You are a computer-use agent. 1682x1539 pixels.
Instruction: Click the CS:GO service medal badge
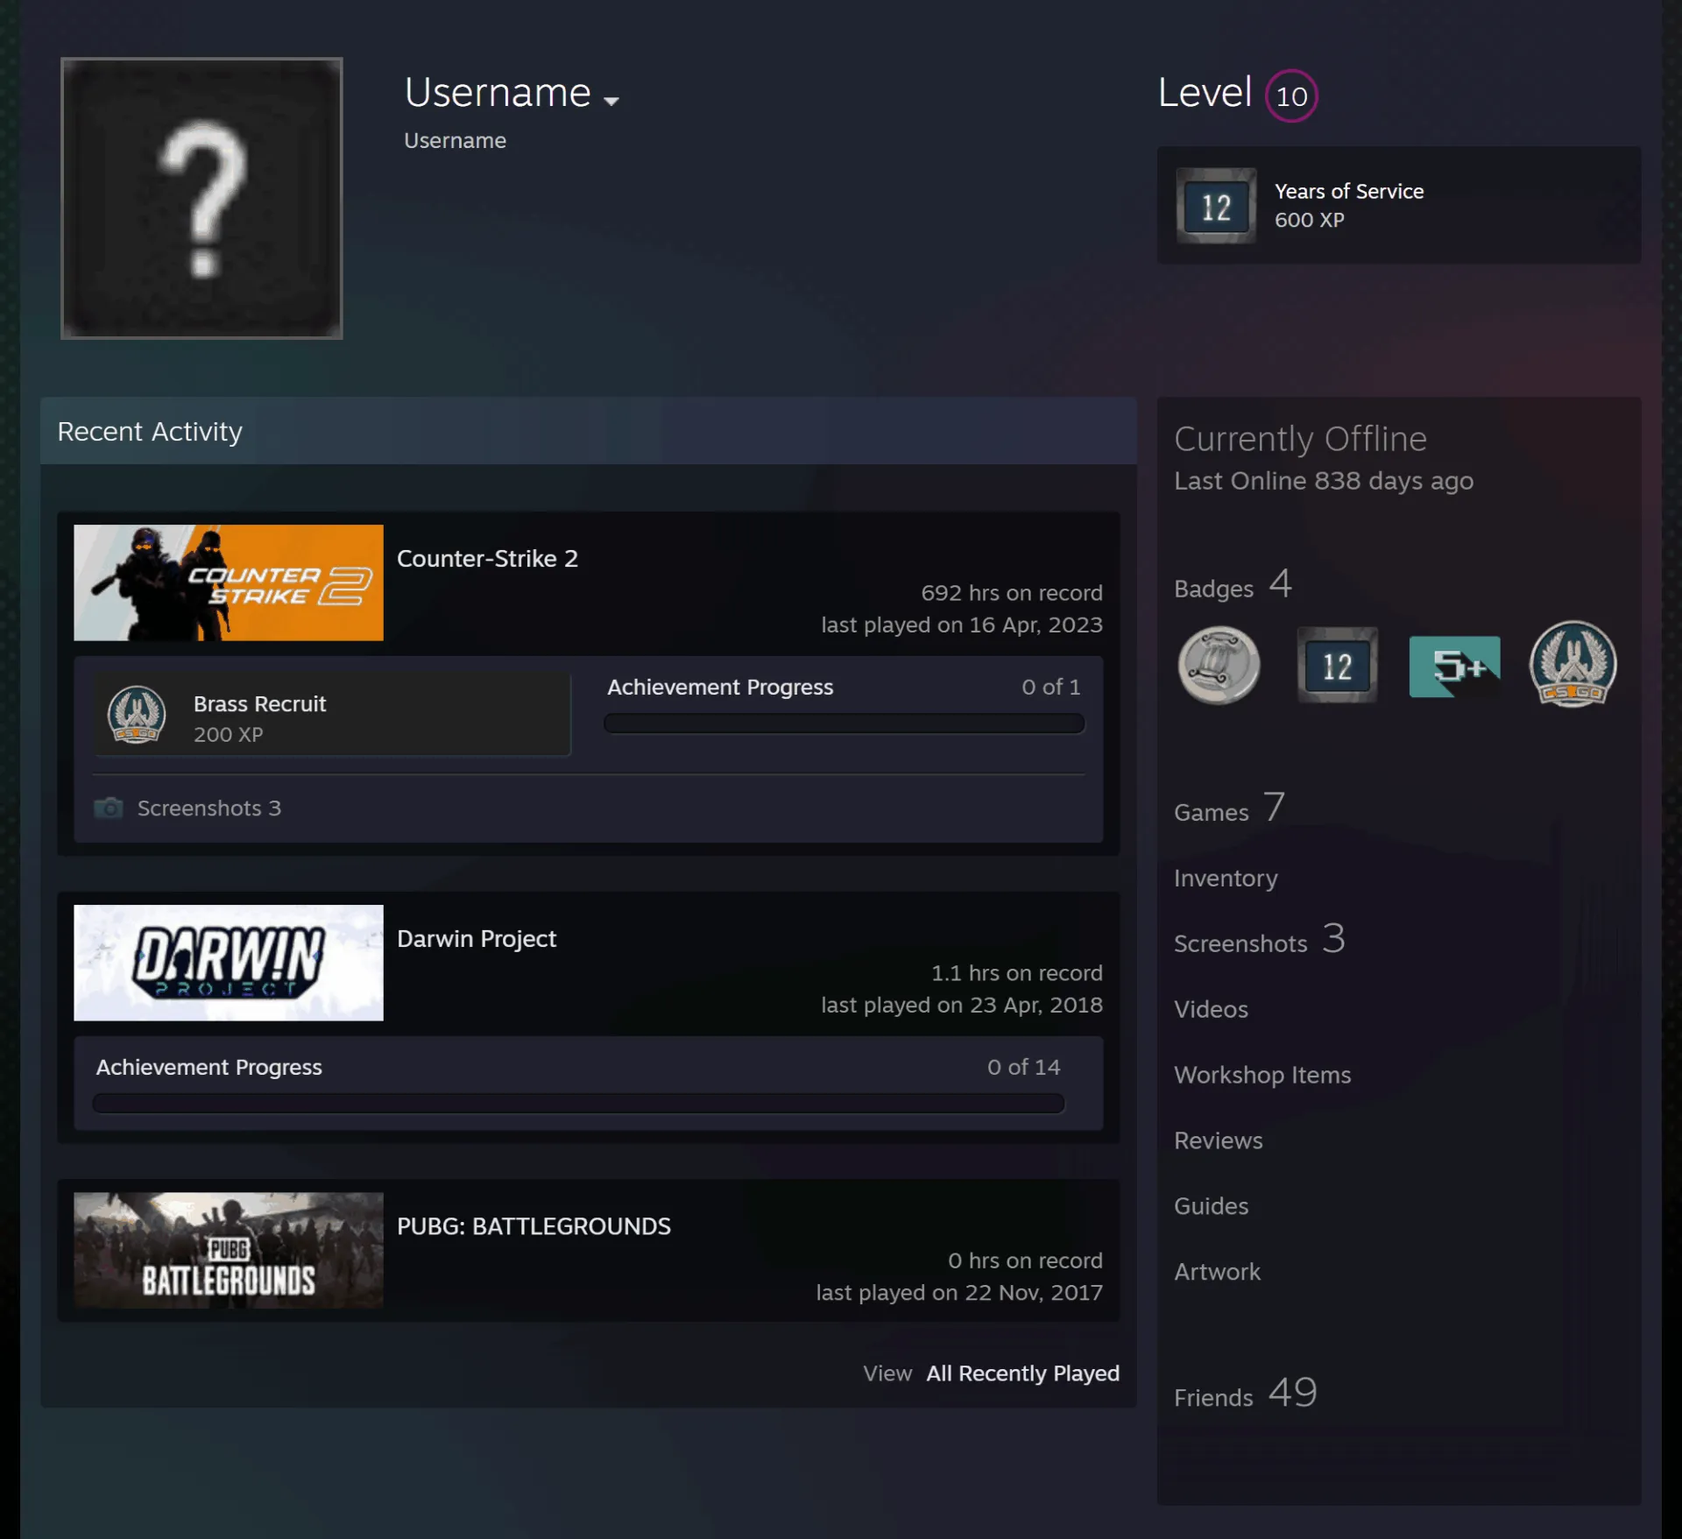(x=1572, y=664)
